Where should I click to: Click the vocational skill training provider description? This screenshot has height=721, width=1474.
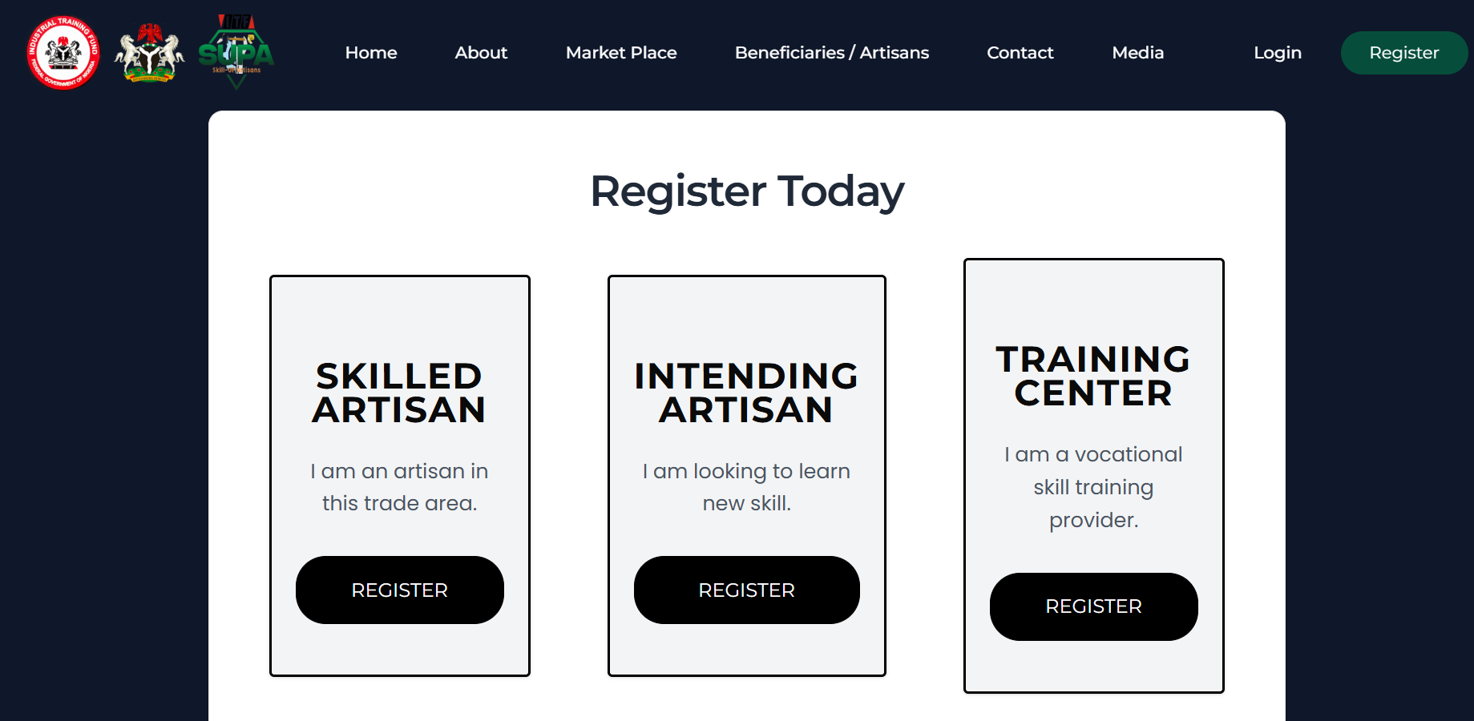click(x=1093, y=486)
